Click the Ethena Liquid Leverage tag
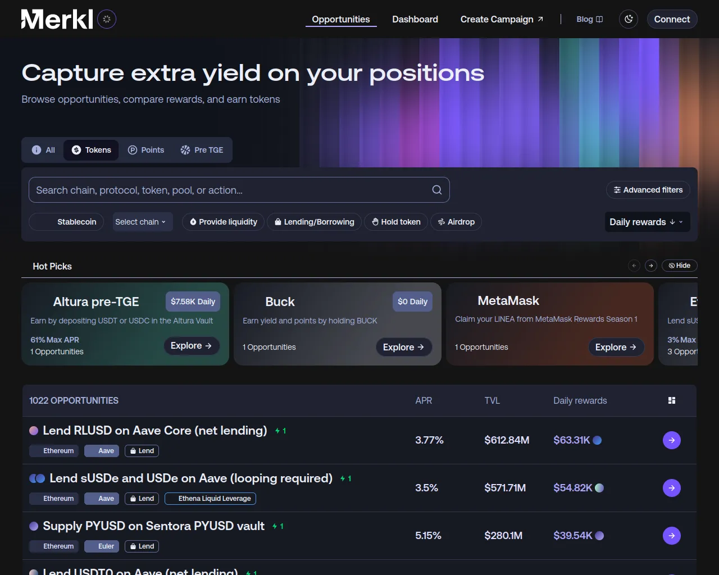Viewport: 719px width, 575px height. click(210, 499)
